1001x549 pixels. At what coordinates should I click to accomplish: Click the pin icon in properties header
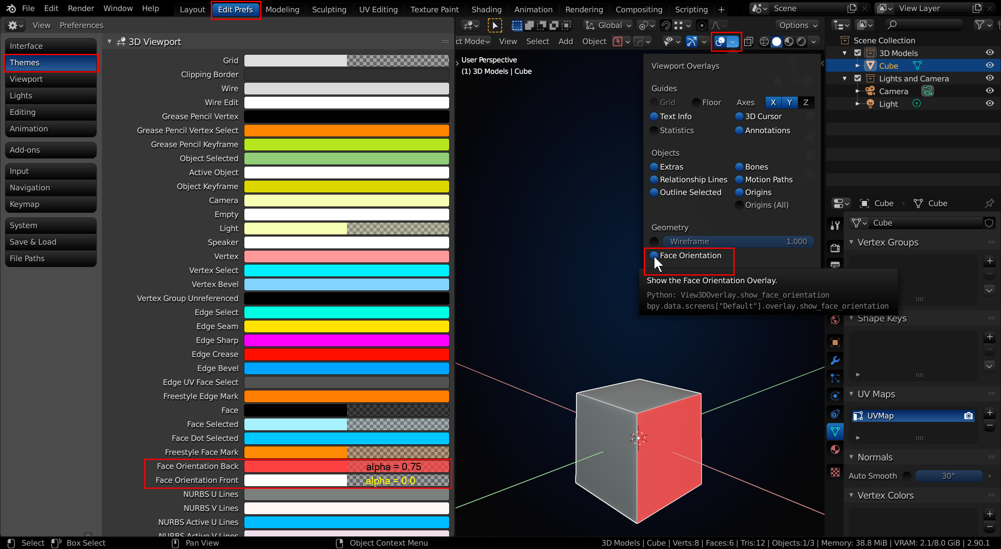click(989, 203)
